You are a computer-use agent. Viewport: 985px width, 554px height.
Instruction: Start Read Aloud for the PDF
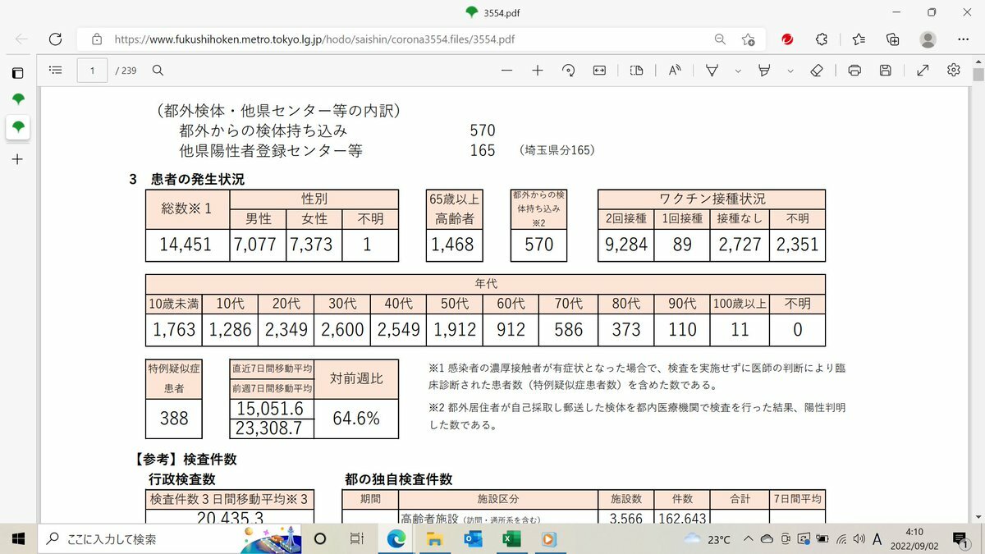pos(675,71)
